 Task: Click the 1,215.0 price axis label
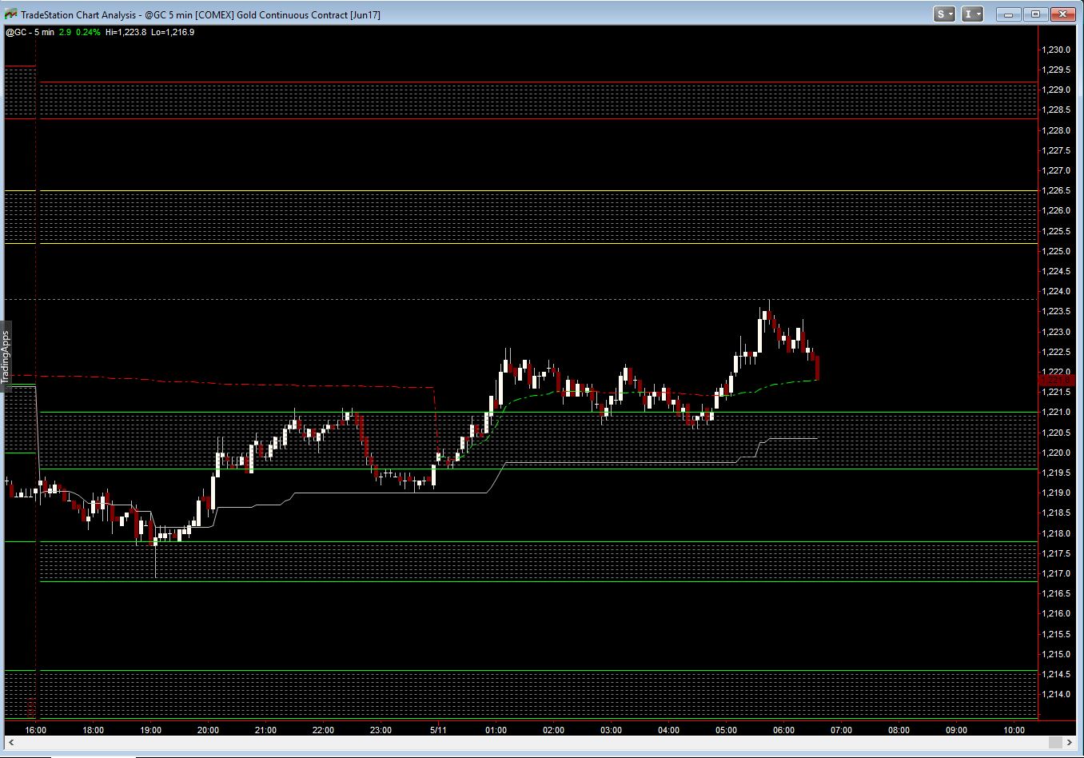coord(1056,654)
